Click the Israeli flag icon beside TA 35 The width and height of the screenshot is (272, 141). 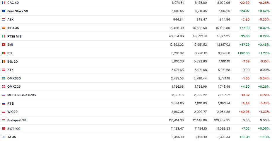point(4,137)
